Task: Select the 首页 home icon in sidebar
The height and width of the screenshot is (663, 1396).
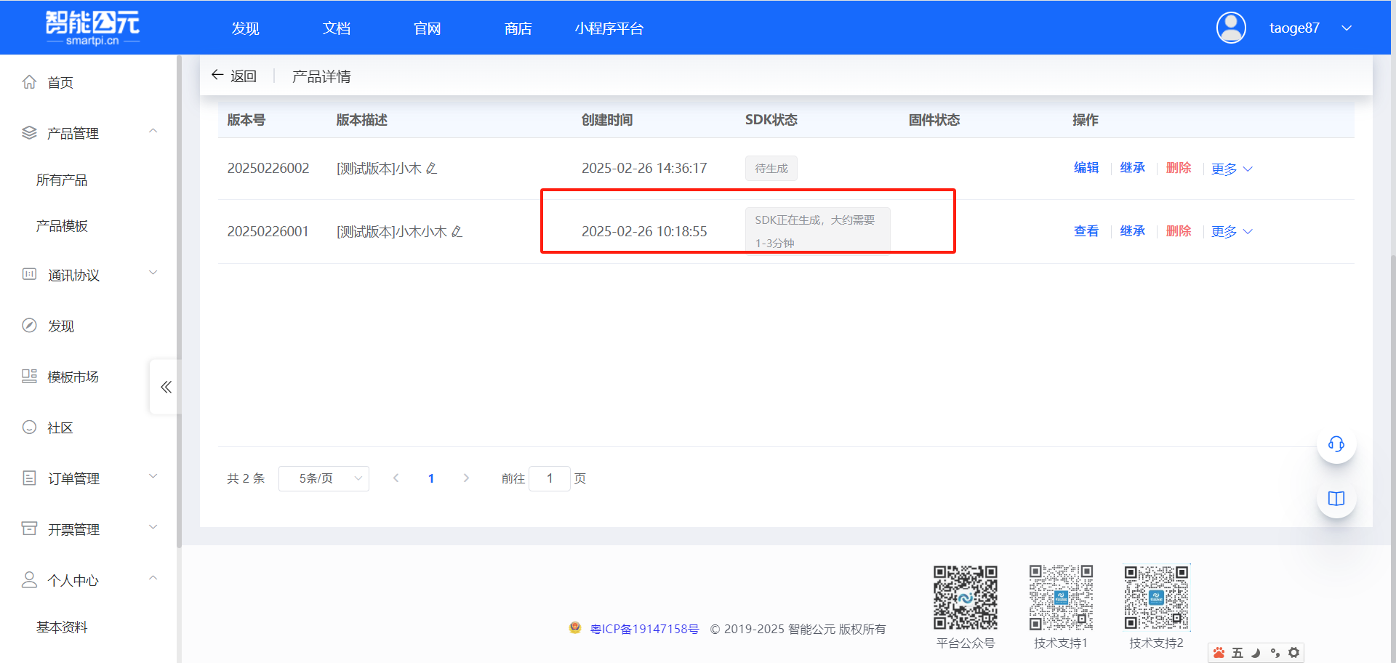Action: (x=29, y=81)
